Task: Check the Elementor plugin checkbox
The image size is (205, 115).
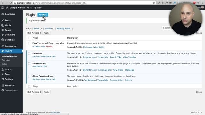Action: [29, 53]
